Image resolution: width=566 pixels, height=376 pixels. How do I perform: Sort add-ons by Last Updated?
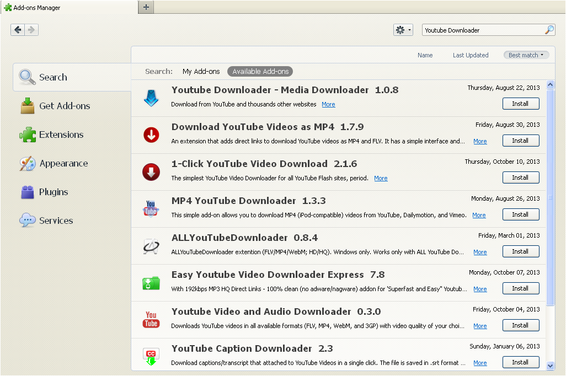470,55
